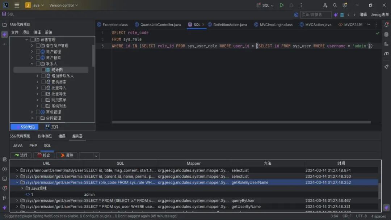
Task: Click the 清除 button
Action: (67, 155)
